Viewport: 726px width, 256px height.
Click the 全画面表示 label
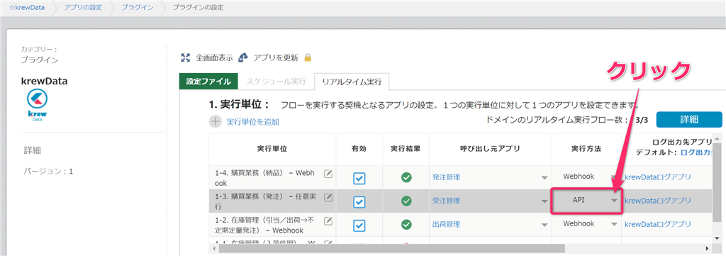214,58
